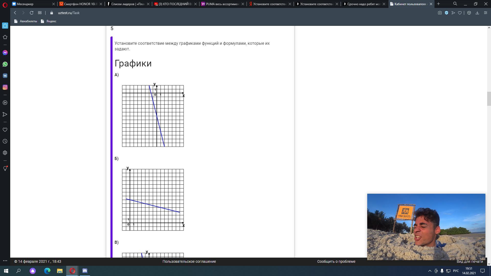Click the page vertical scrollbar thumb

tap(489, 99)
